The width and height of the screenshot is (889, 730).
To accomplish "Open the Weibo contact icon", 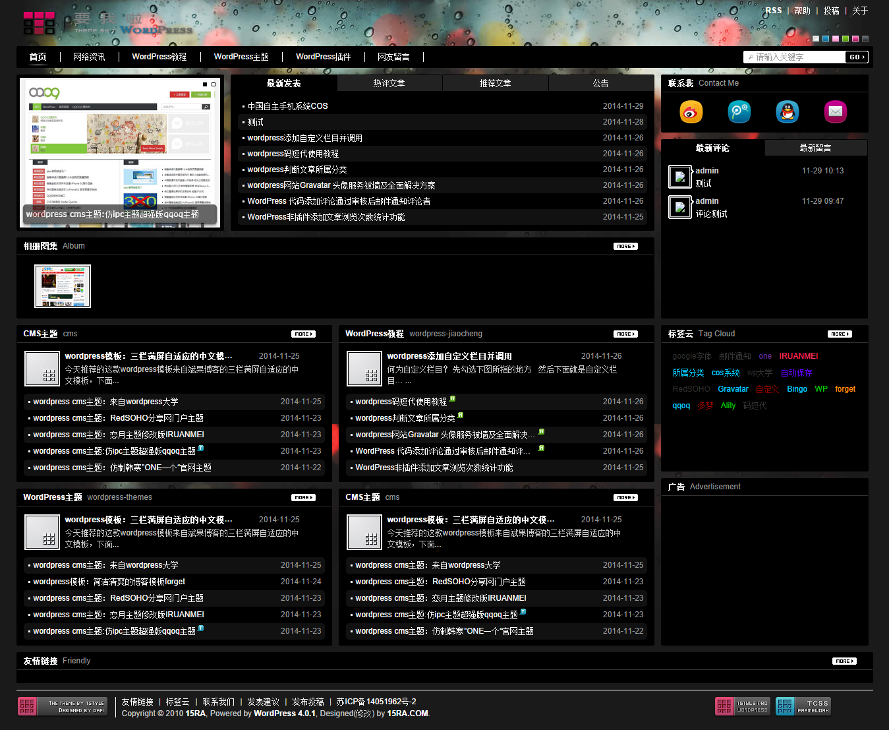I will (691, 112).
